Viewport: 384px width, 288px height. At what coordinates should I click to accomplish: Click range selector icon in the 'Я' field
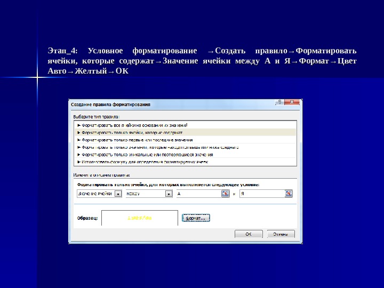[x=289, y=194]
